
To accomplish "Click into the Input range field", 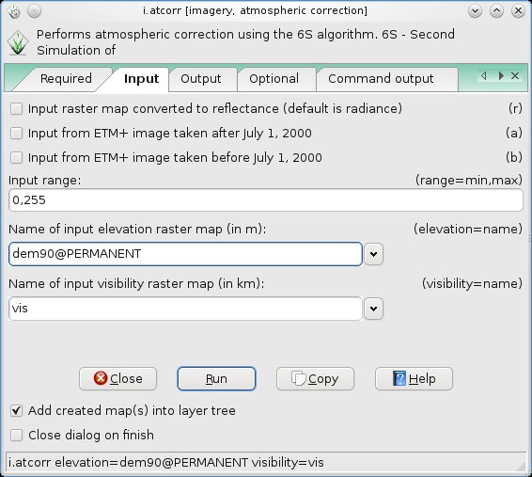I will (x=266, y=200).
